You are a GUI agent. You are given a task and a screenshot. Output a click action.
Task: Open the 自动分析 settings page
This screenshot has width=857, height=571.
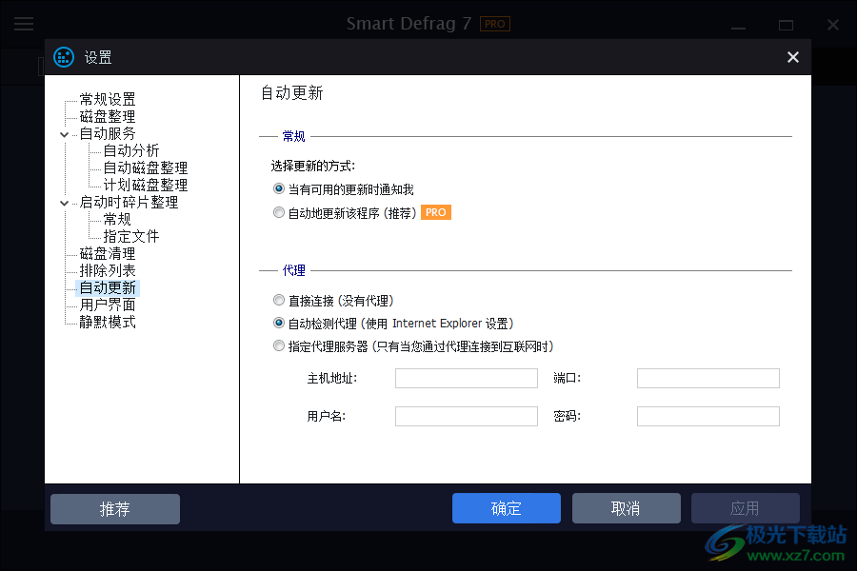pyautogui.click(x=131, y=150)
